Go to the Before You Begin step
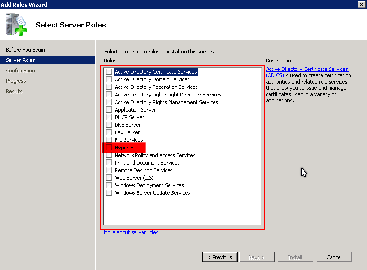This screenshot has height=270, width=367. (x=25, y=50)
